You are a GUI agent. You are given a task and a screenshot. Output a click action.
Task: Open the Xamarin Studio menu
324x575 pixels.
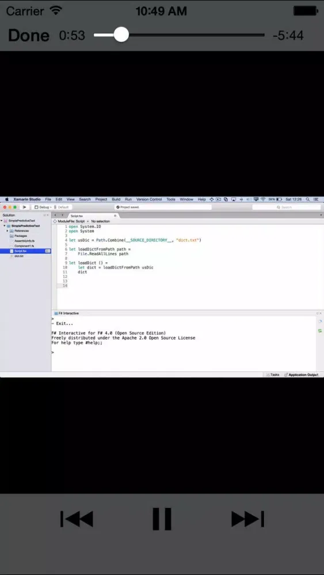tap(27, 199)
